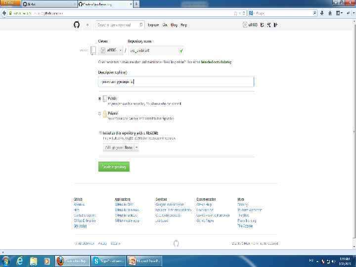The image size is (356, 267).
Task: Open the GitHub Octocat logo home link
Action: coord(77,25)
